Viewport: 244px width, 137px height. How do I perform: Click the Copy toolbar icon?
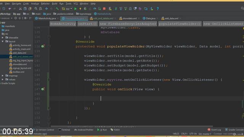(x=25, y=9)
